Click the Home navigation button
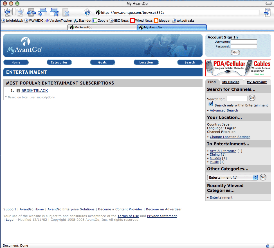274x248 pixels. (16, 62)
